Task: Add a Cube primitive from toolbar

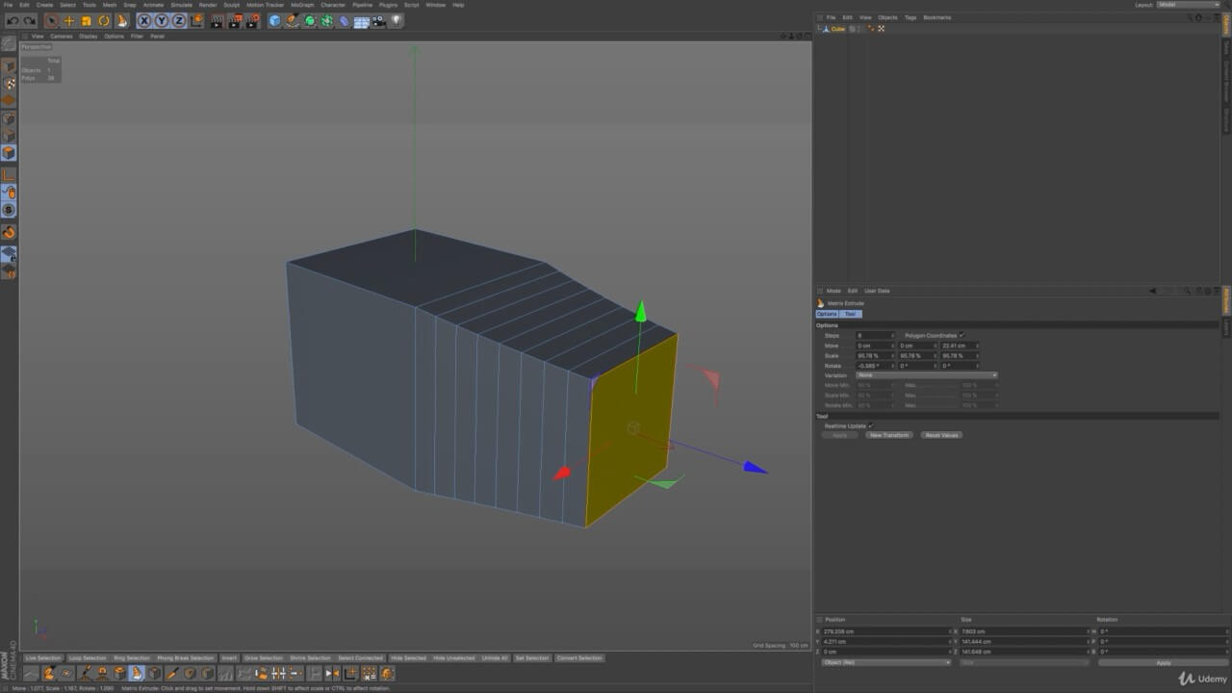Action: click(275, 20)
